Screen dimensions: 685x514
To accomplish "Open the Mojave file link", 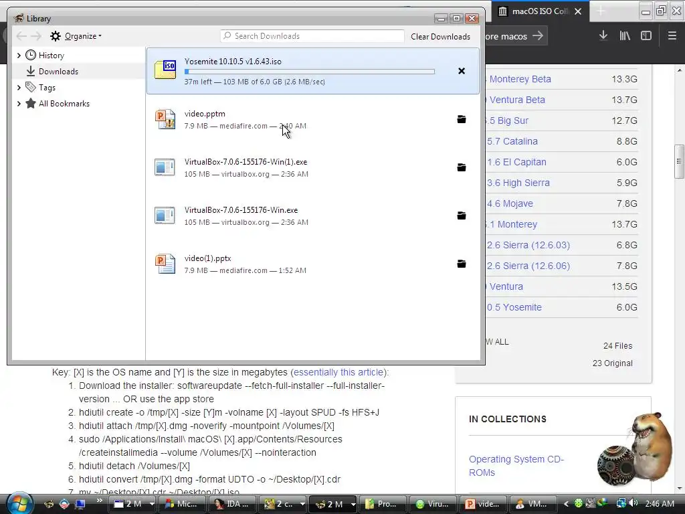I will [510, 203].
